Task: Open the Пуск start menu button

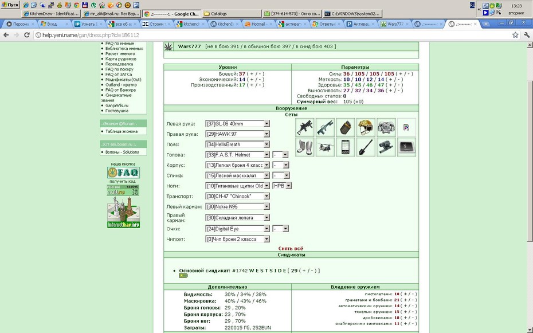Action: click(x=10, y=5)
